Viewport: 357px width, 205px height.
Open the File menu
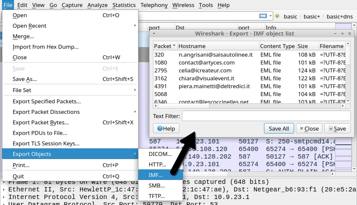[8, 5]
